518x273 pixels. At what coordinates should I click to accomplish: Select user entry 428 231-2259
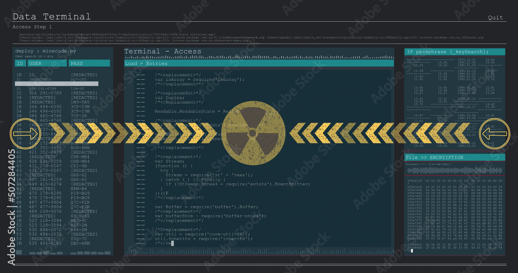tap(45, 161)
